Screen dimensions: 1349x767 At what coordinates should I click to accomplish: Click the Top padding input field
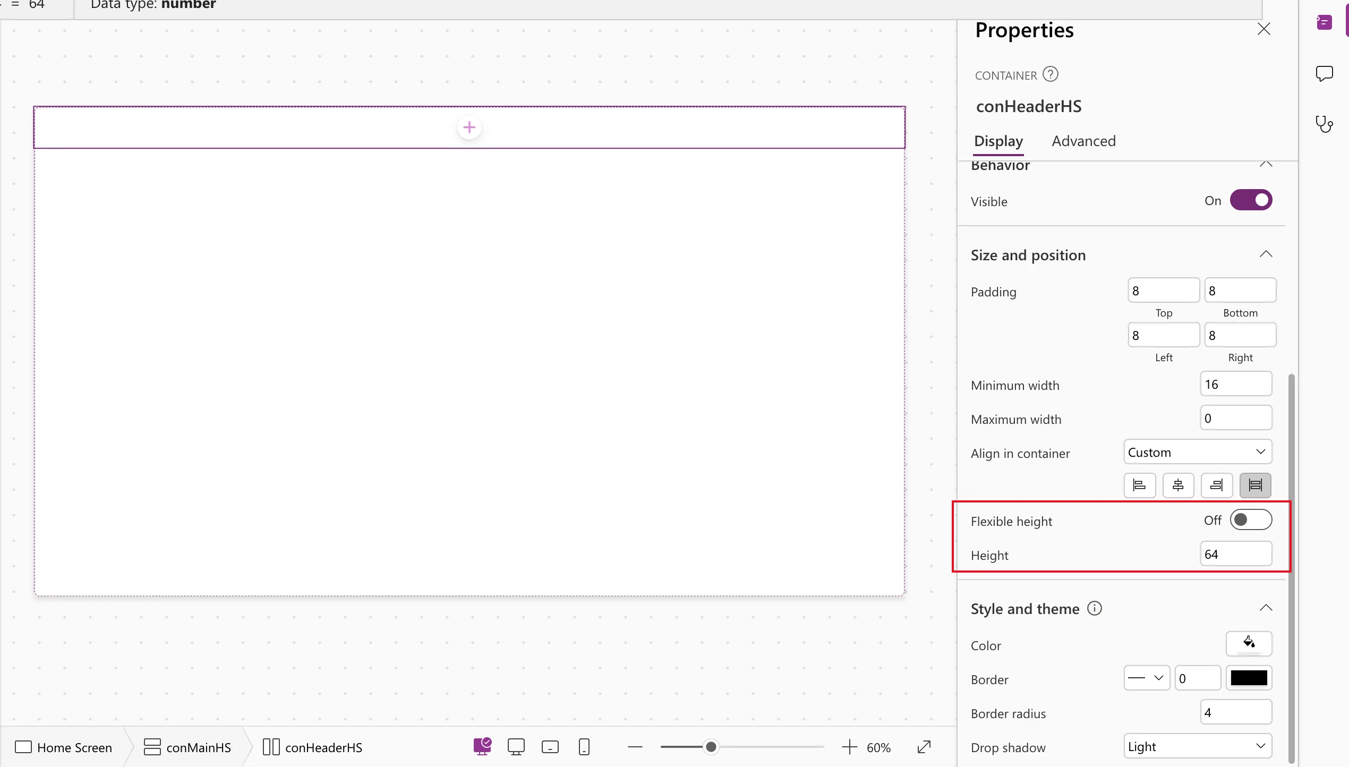(1164, 291)
